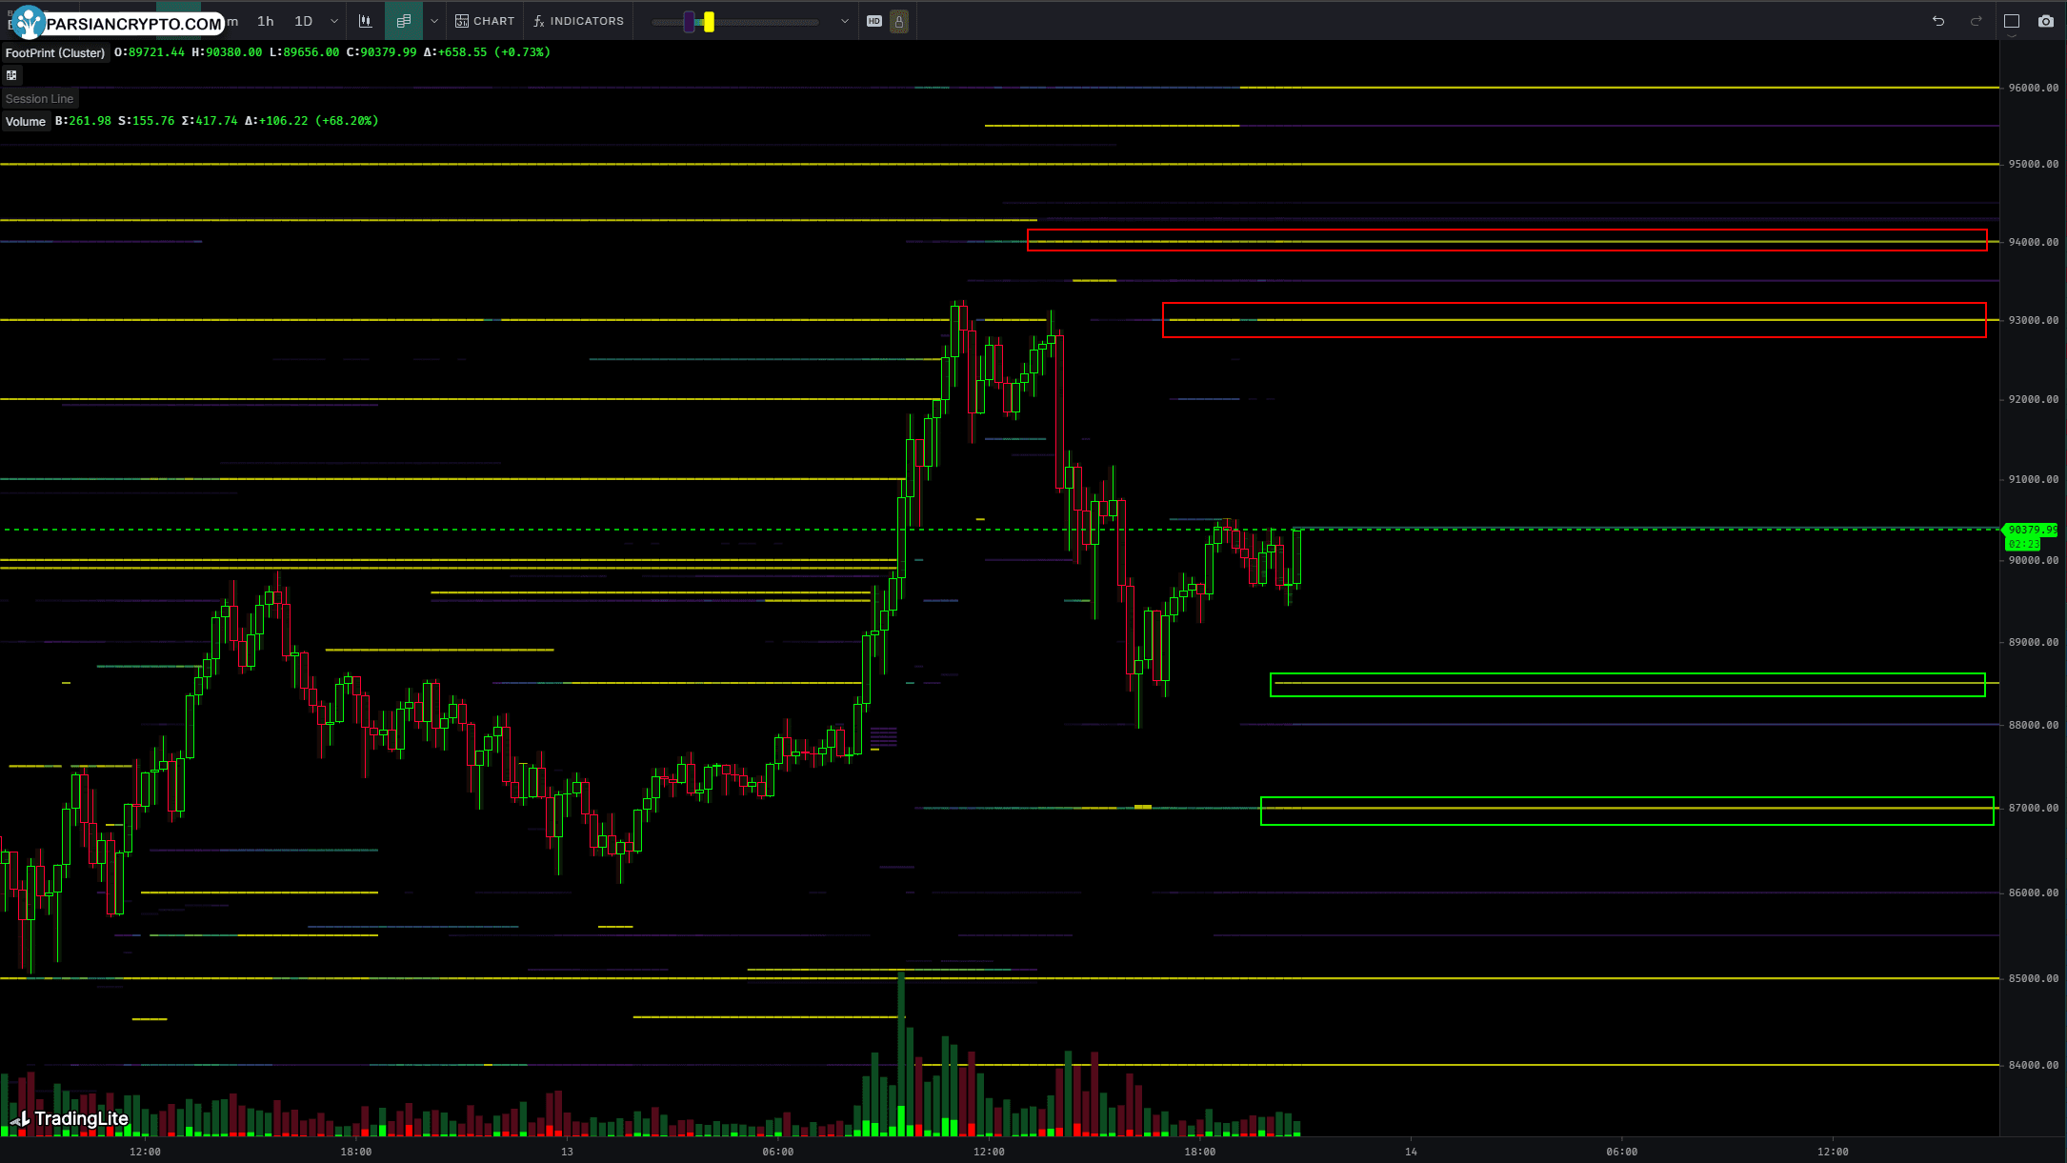Viewport: 2067px width, 1163px height.
Task: Click the 13 date label on time axis
Action: tap(567, 1152)
